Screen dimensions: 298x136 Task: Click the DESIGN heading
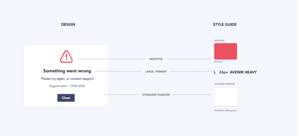(x=68, y=24)
